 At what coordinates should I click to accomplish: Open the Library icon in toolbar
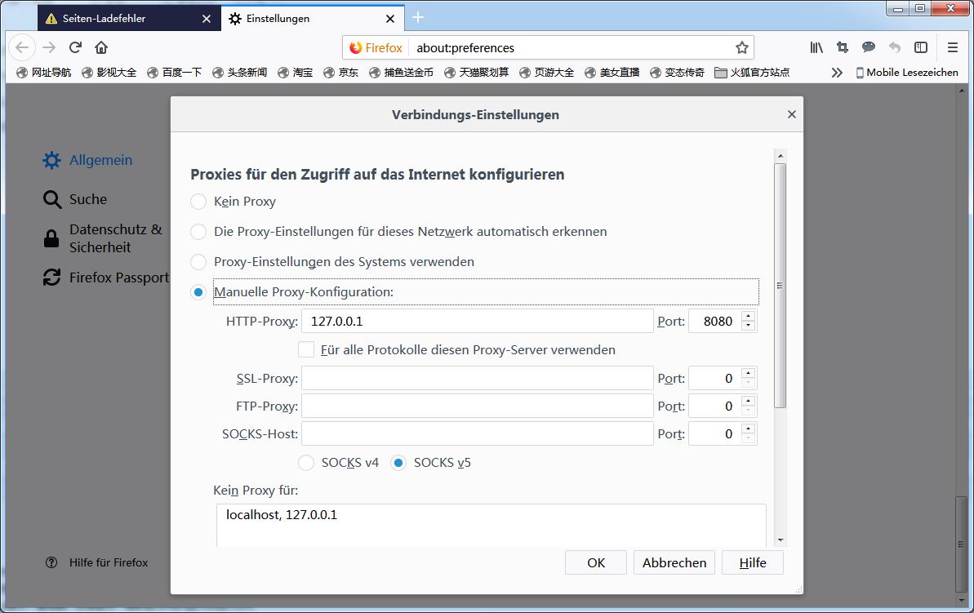click(816, 47)
